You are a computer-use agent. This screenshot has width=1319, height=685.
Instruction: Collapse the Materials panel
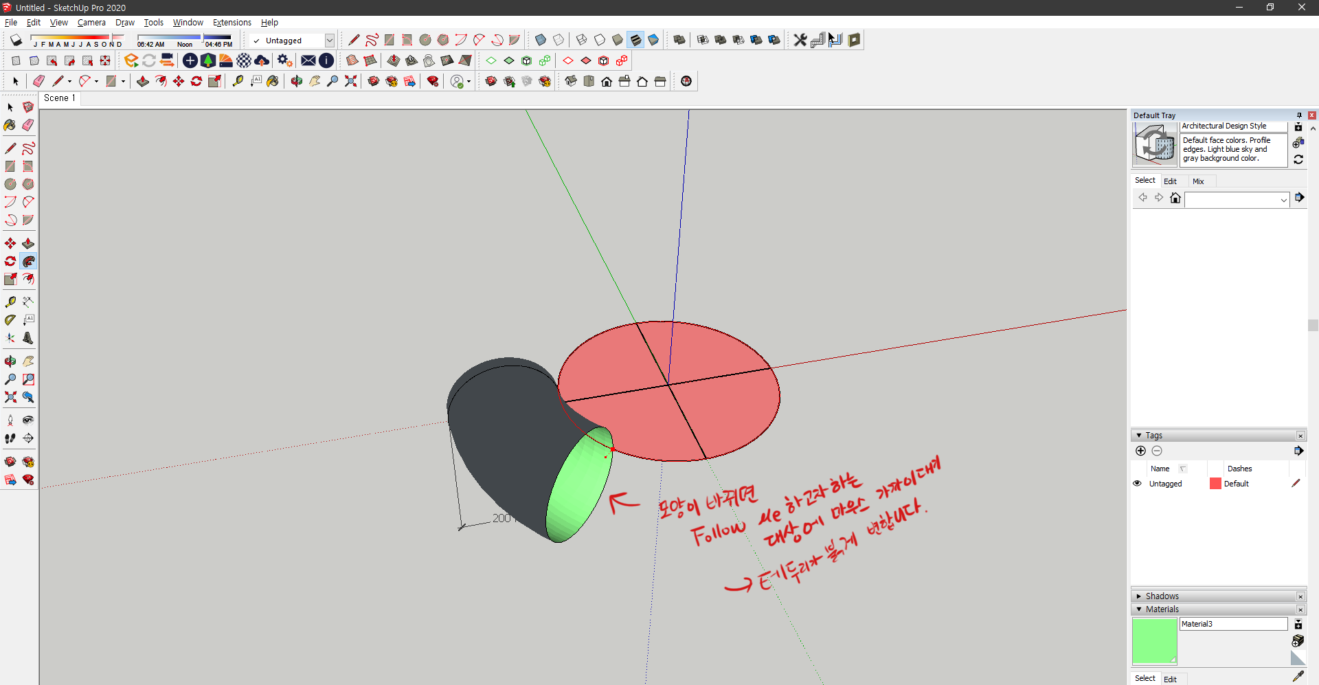point(1139,609)
